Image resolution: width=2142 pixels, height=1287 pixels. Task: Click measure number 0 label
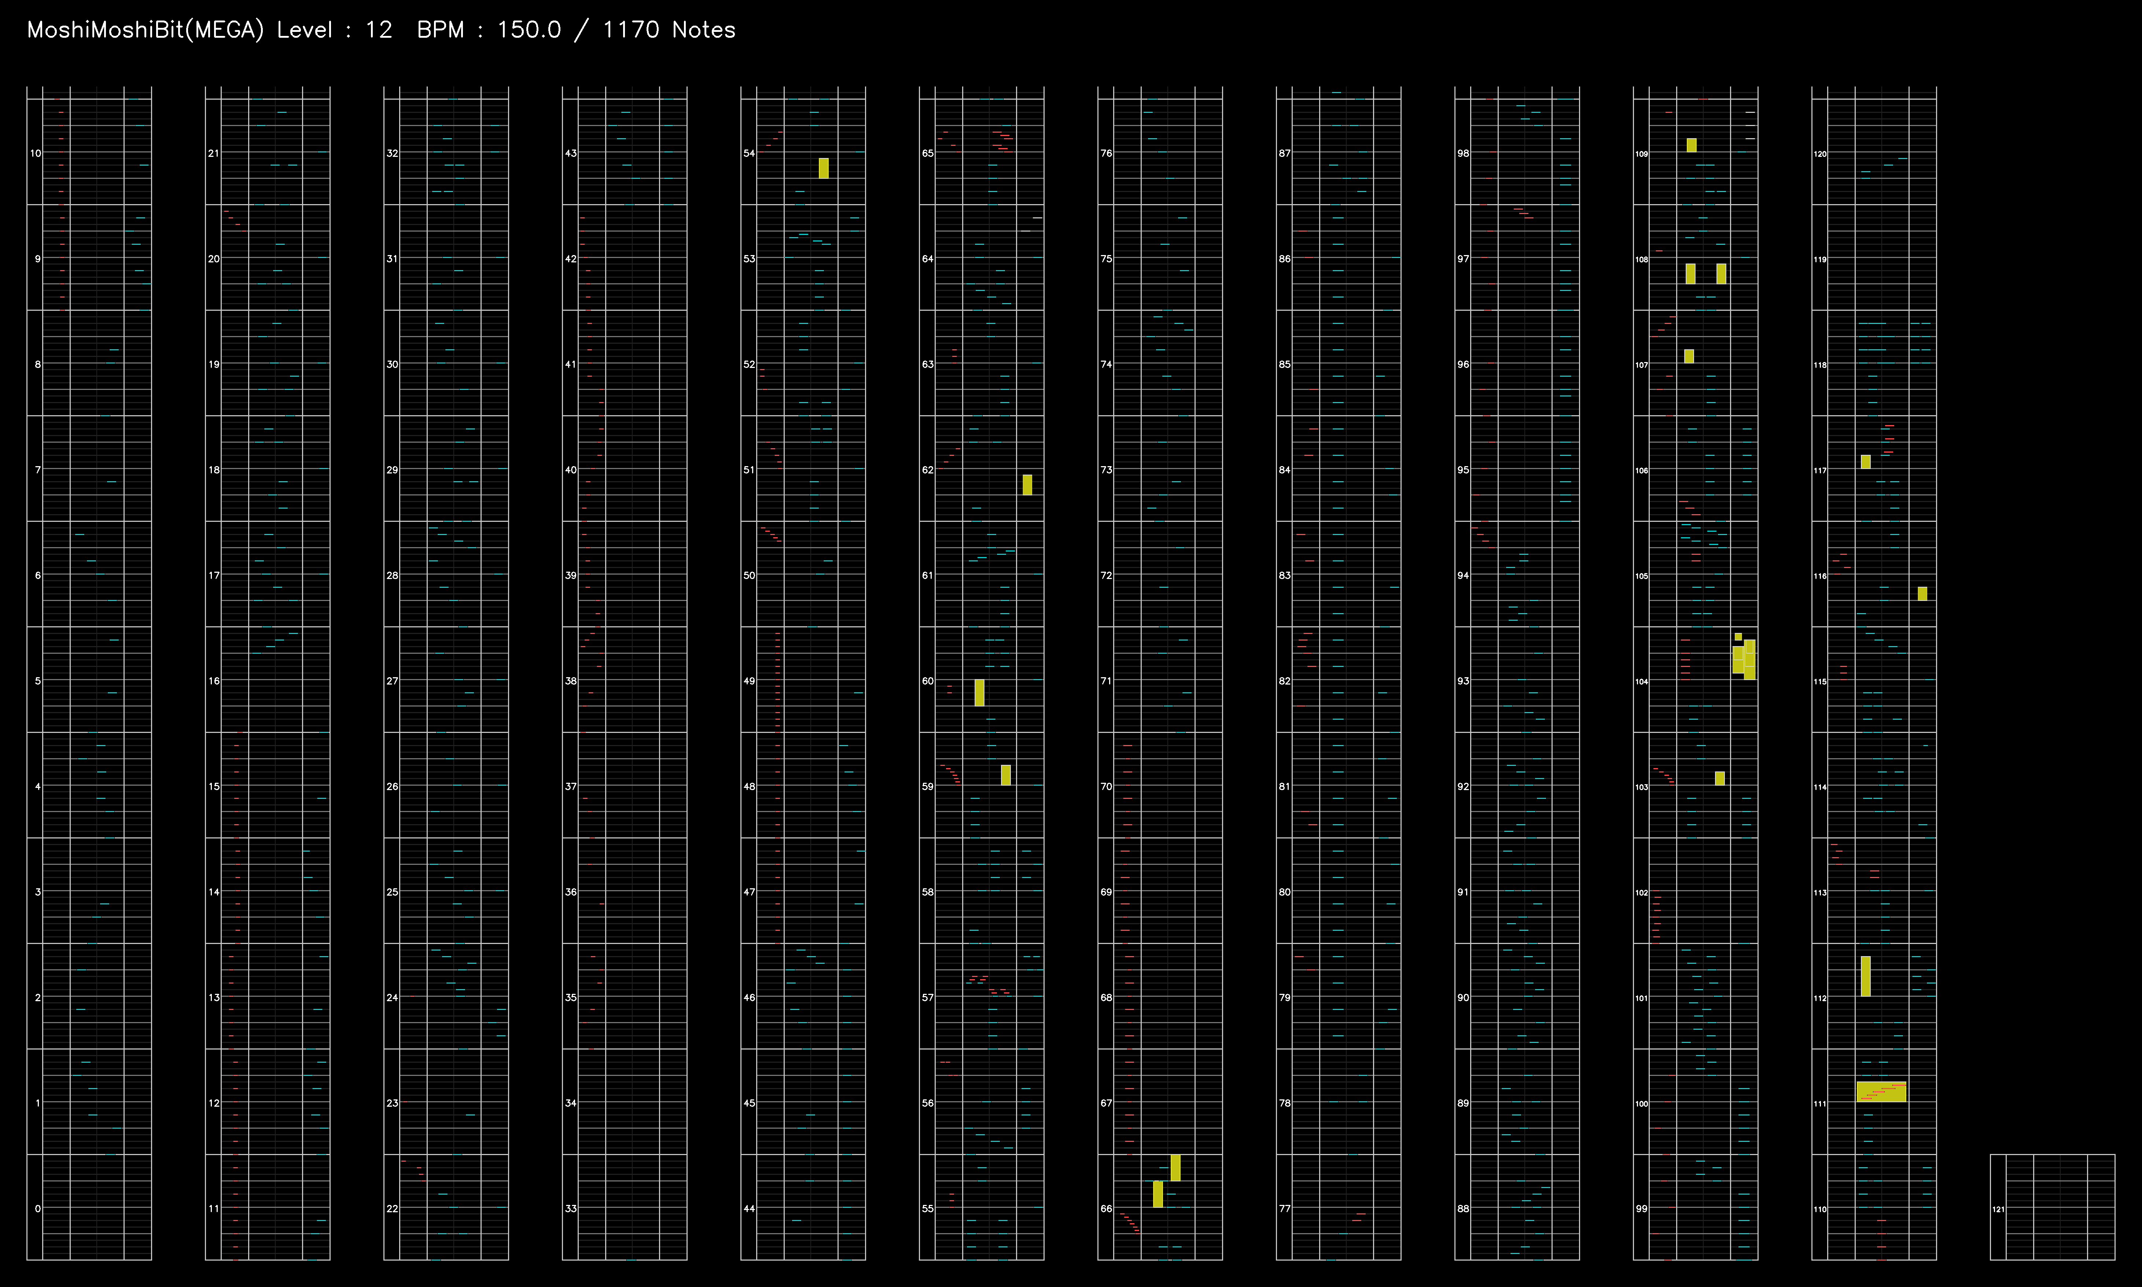pyautogui.click(x=37, y=1209)
